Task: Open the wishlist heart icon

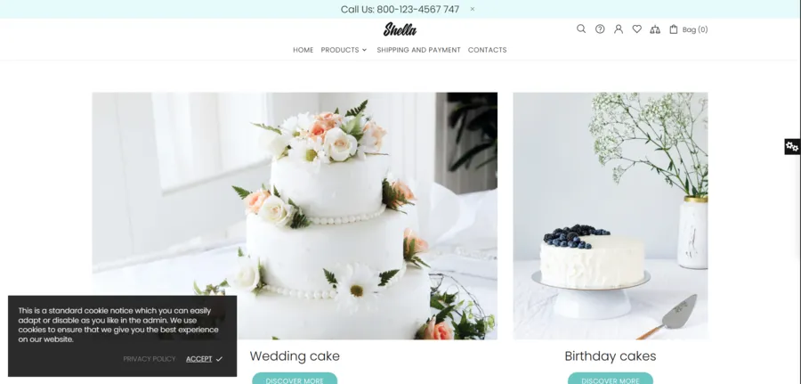Action: tap(636, 29)
